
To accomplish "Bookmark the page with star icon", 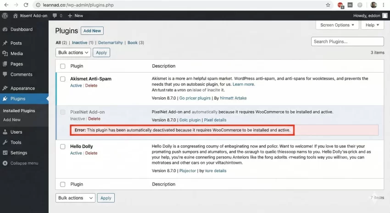I will (x=328, y=5).
